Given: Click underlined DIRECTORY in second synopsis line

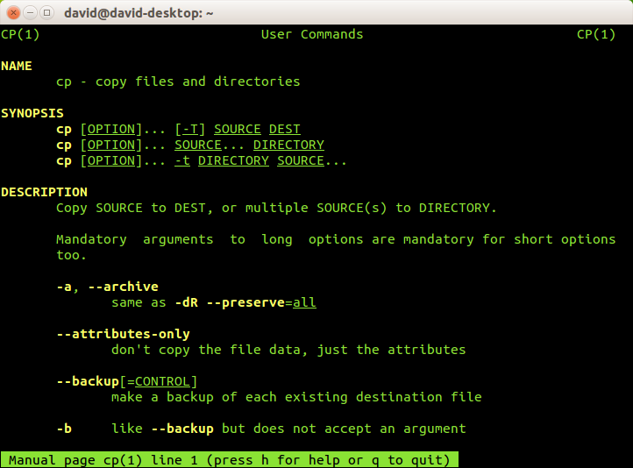Looking at the screenshot, I should pyautogui.click(x=288, y=145).
